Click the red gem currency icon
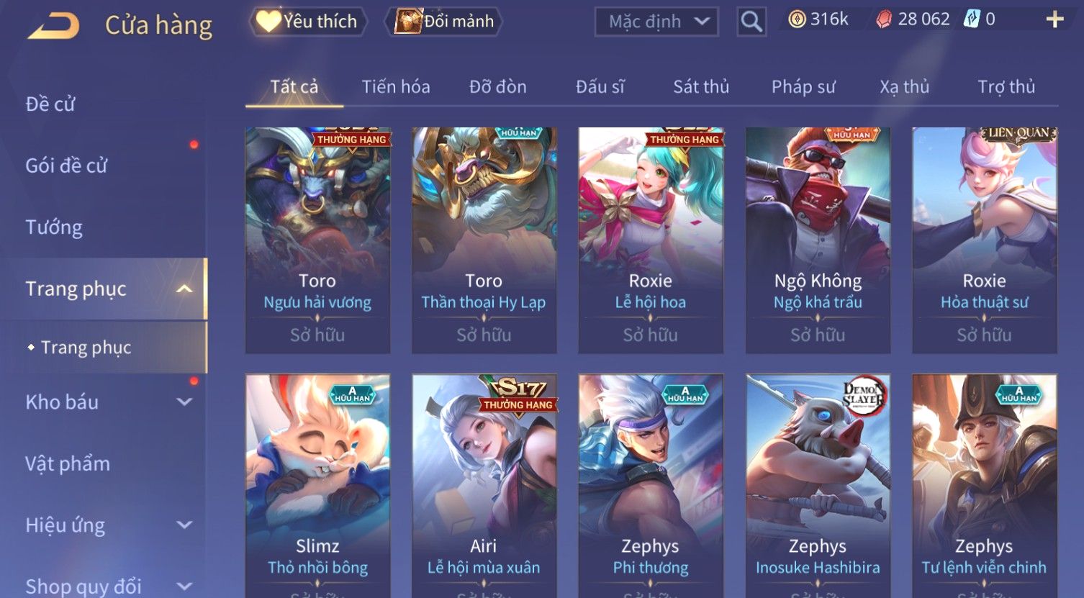The height and width of the screenshot is (598, 1084). [x=883, y=19]
